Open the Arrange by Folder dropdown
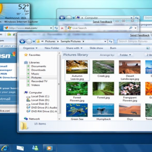The height and width of the screenshot is (152, 152). tap(125, 55)
